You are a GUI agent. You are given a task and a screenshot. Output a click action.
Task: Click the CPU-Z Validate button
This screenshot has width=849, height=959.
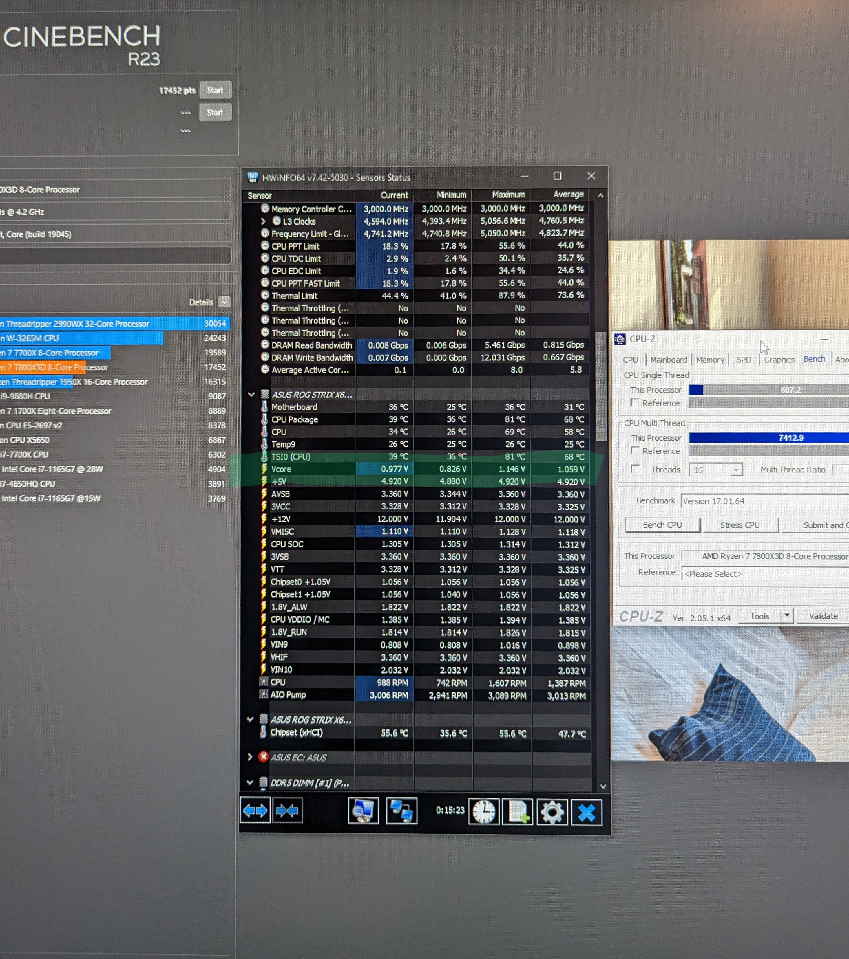coord(823,616)
